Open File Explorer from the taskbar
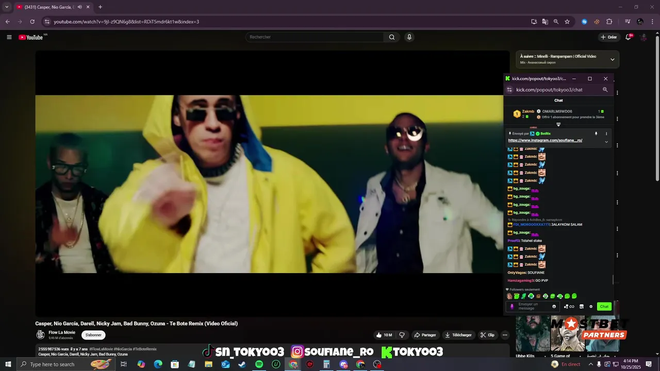 [x=208, y=364]
